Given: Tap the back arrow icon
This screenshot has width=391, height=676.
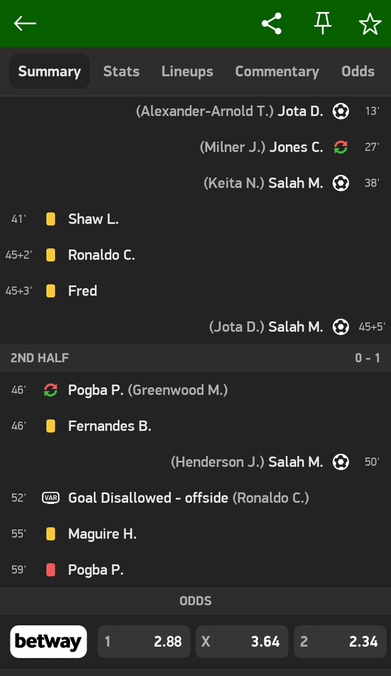Looking at the screenshot, I should [x=25, y=23].
